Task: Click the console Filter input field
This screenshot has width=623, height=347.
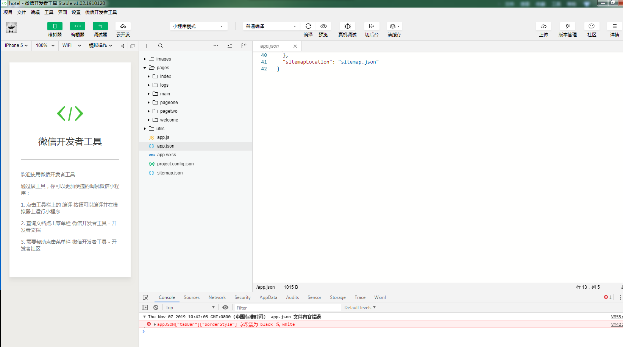Action: coord(287,308)
